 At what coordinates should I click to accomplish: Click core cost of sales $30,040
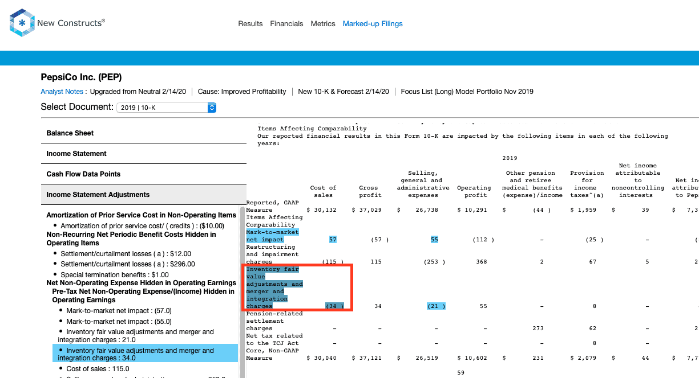pyautogui.click(x=322, y=358)
